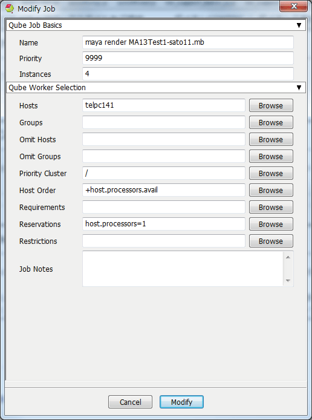The height and width of the screenshot is (420, 312).
Task: Focus the Priority field showing 9999
Action: (x=188, y=58)
